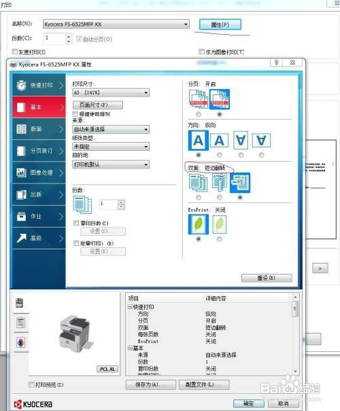This screenshot has width=340, height=411.
Task: Open the 目的地 打印机默认 dropdown
Action: pos(111,164)
